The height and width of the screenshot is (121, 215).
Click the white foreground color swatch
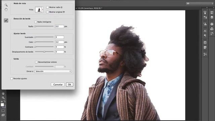click(x=2, y=105)
